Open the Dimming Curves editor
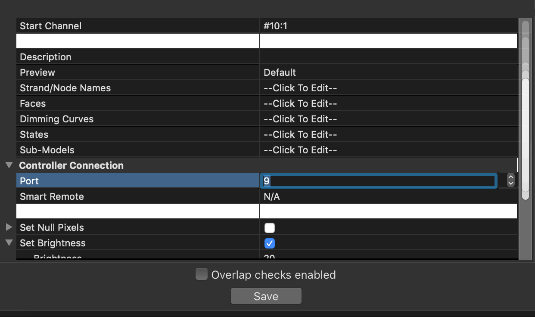Image resolution: width=535 pixels, height=317 pixels. coord(300,119)
